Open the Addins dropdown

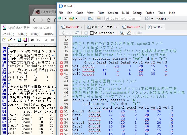(163, 19)
